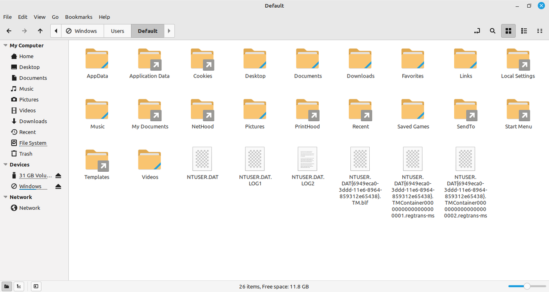Select the Cookies shortcut folder
Viewport: 549px width, 292px height.
point(202,59)
